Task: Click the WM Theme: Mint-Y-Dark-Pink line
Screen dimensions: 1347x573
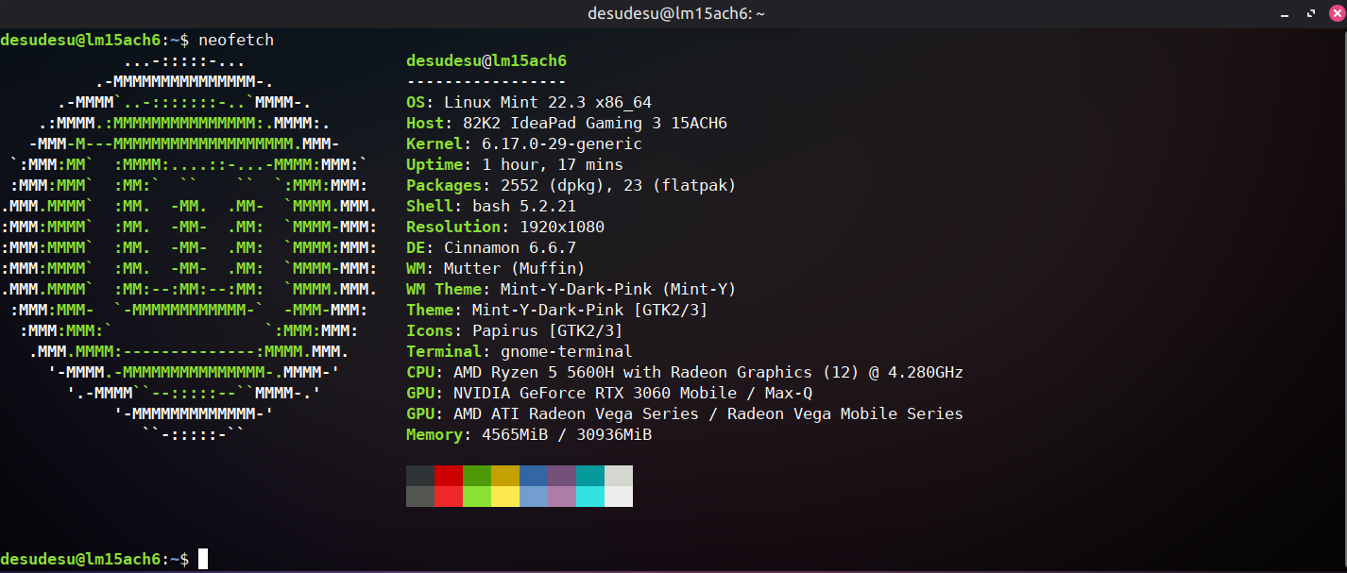Action: pos(571,289)
